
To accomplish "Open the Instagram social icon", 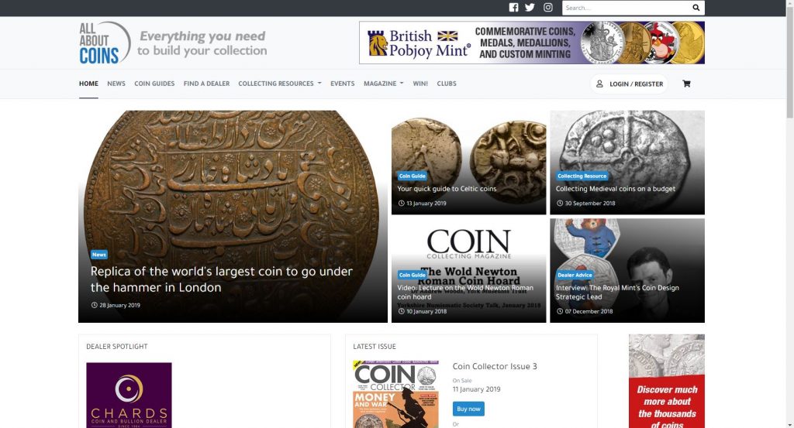I will (548, 8).
